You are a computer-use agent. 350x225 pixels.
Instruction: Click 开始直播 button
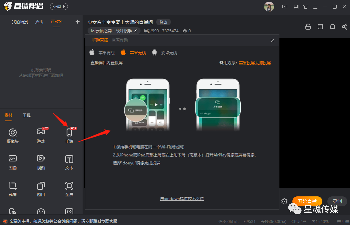click(307, 201)
